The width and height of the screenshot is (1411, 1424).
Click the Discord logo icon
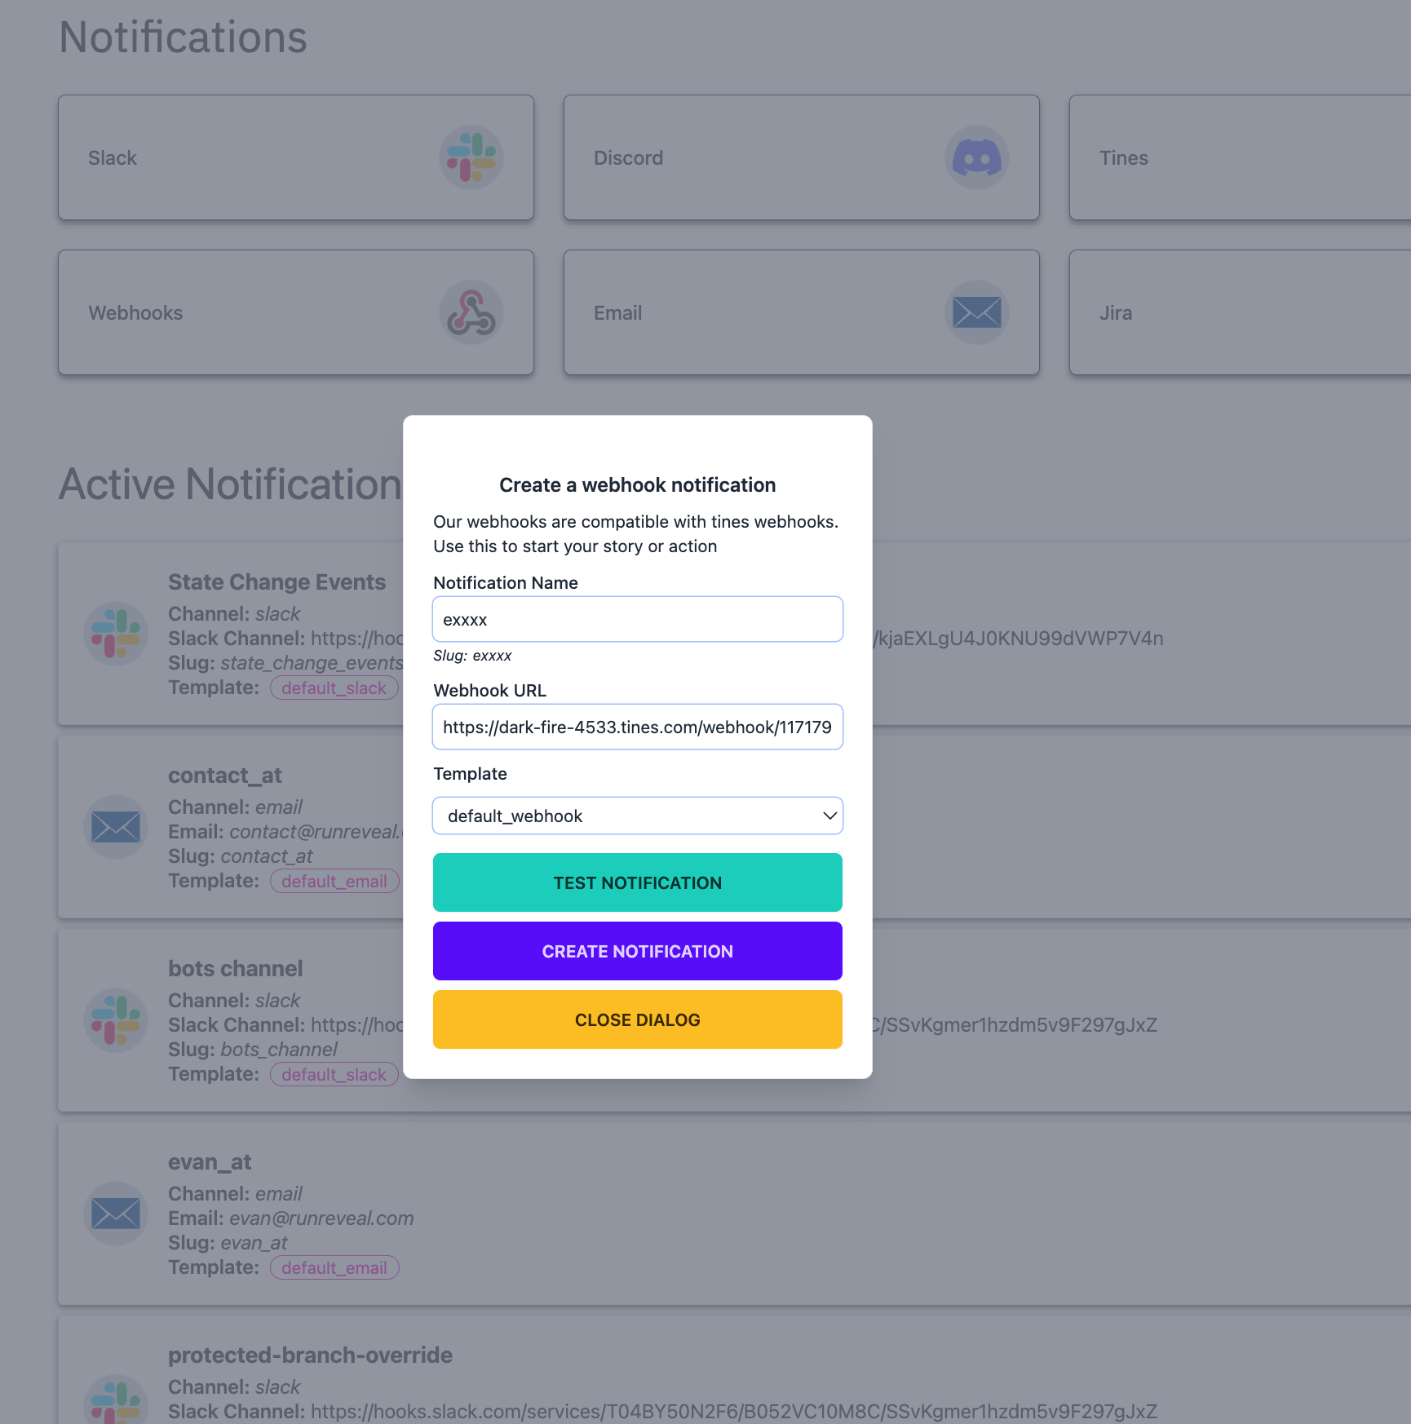coord(976,157)
